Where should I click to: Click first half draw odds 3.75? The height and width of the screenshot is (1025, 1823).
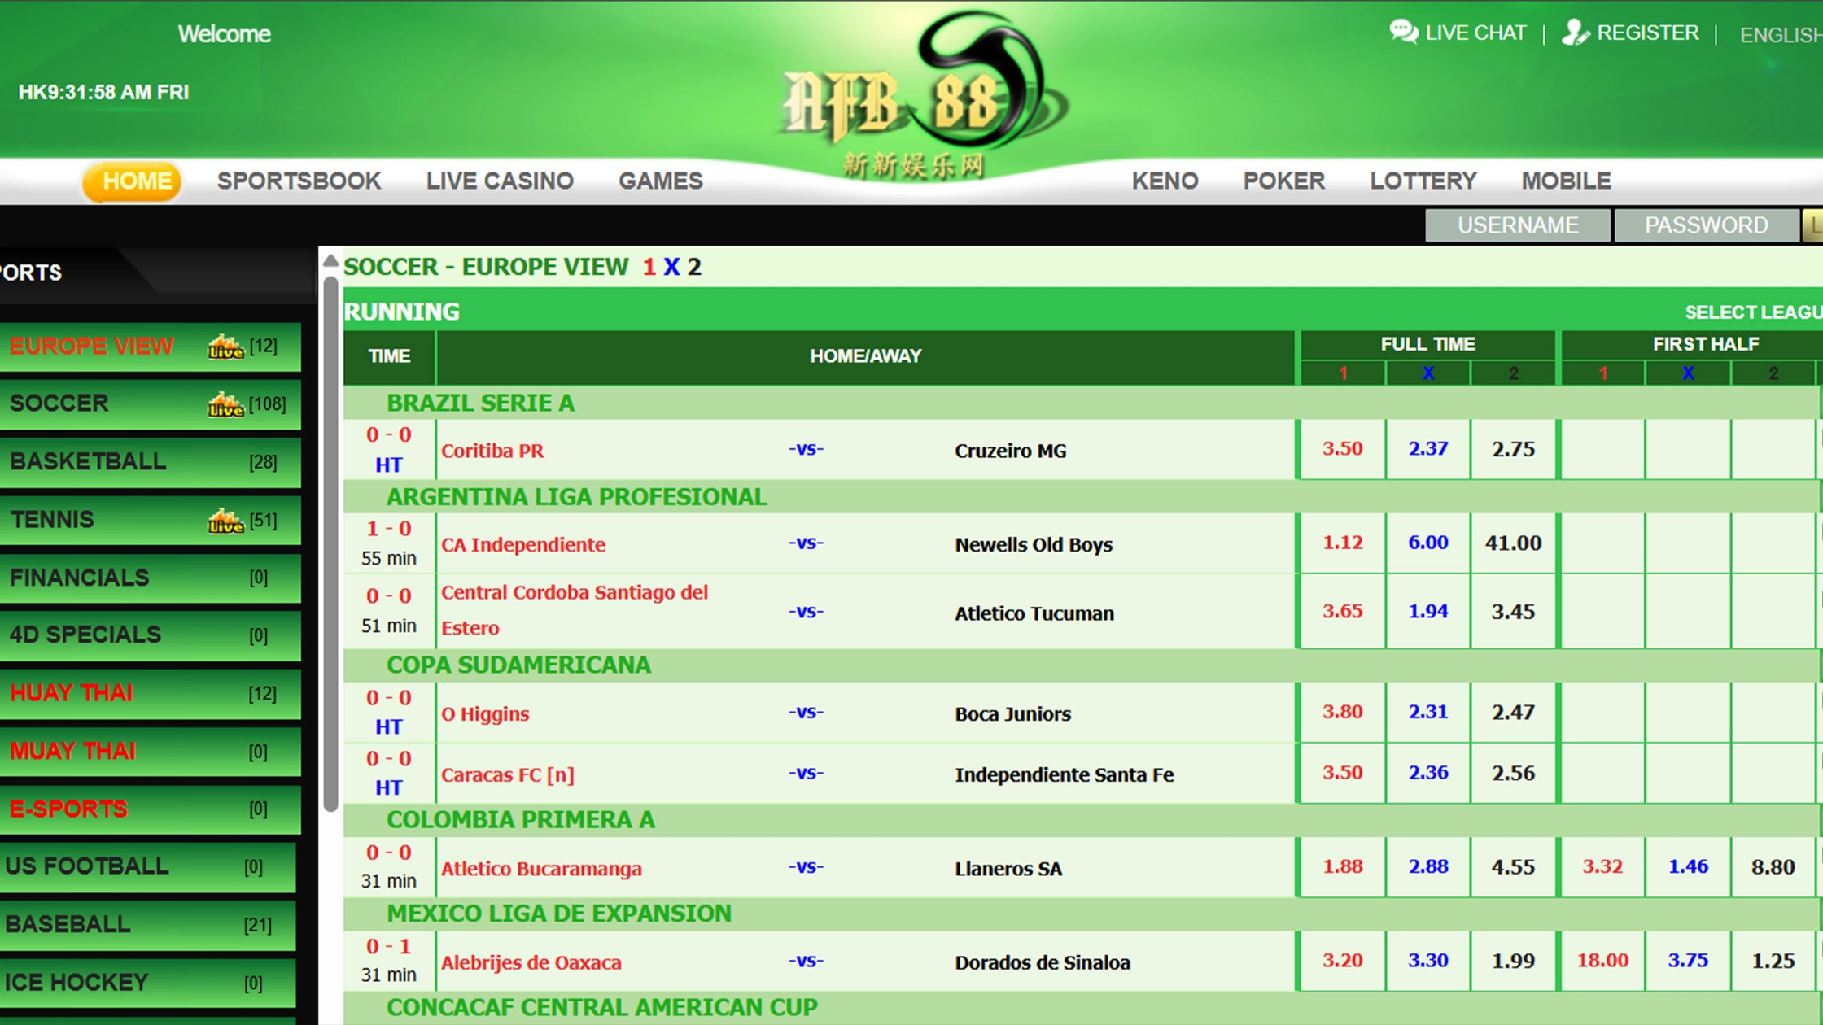tap(1688, 961)
